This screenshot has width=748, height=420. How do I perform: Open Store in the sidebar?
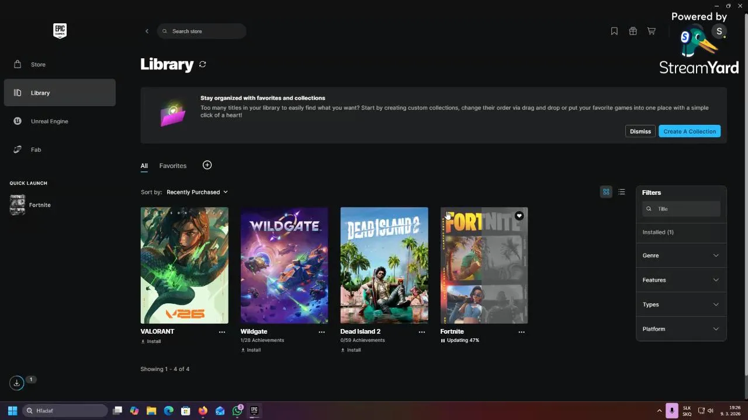click(x=60, y=64)
